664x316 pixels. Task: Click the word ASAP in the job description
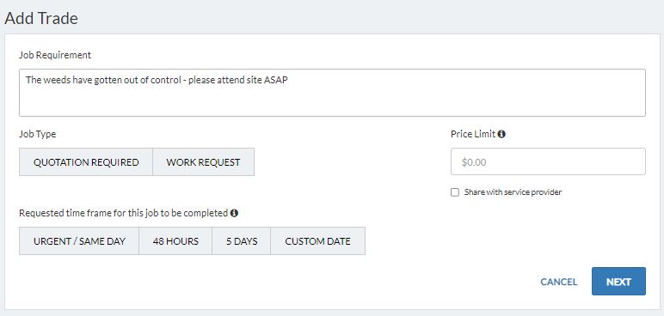click(276, 80)
